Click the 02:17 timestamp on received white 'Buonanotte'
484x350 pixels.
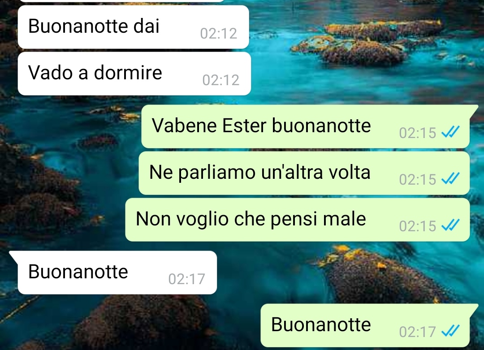[x=187, y=279]
